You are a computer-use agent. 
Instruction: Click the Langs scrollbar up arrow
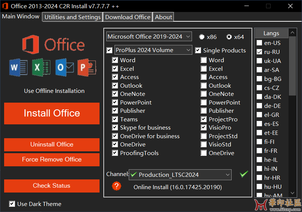[x=292, y=33]
